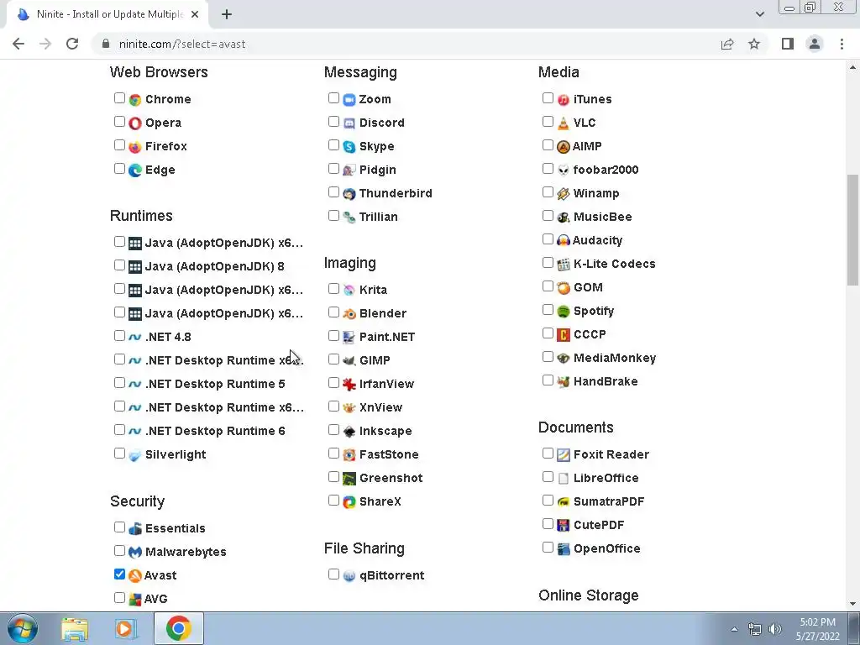Image resolution: width=860 pixels, height=645 pixels.
Task: Show hidden tray icons arrow
Action: click(x=734, y=629)
